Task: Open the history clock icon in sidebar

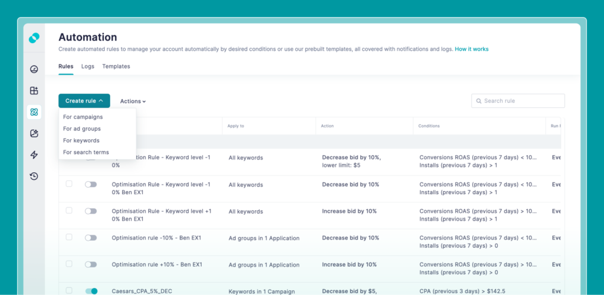Action: tap(34, 176)
